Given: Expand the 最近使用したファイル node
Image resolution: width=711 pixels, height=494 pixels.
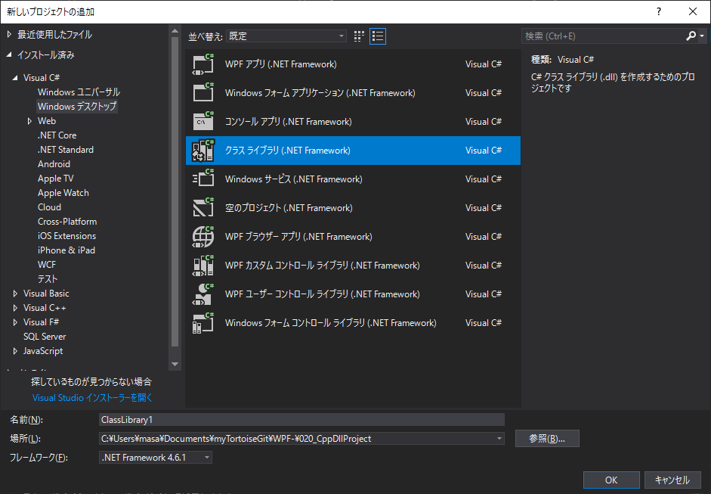Looking at the screenshot, I should [x=9, y=35].
